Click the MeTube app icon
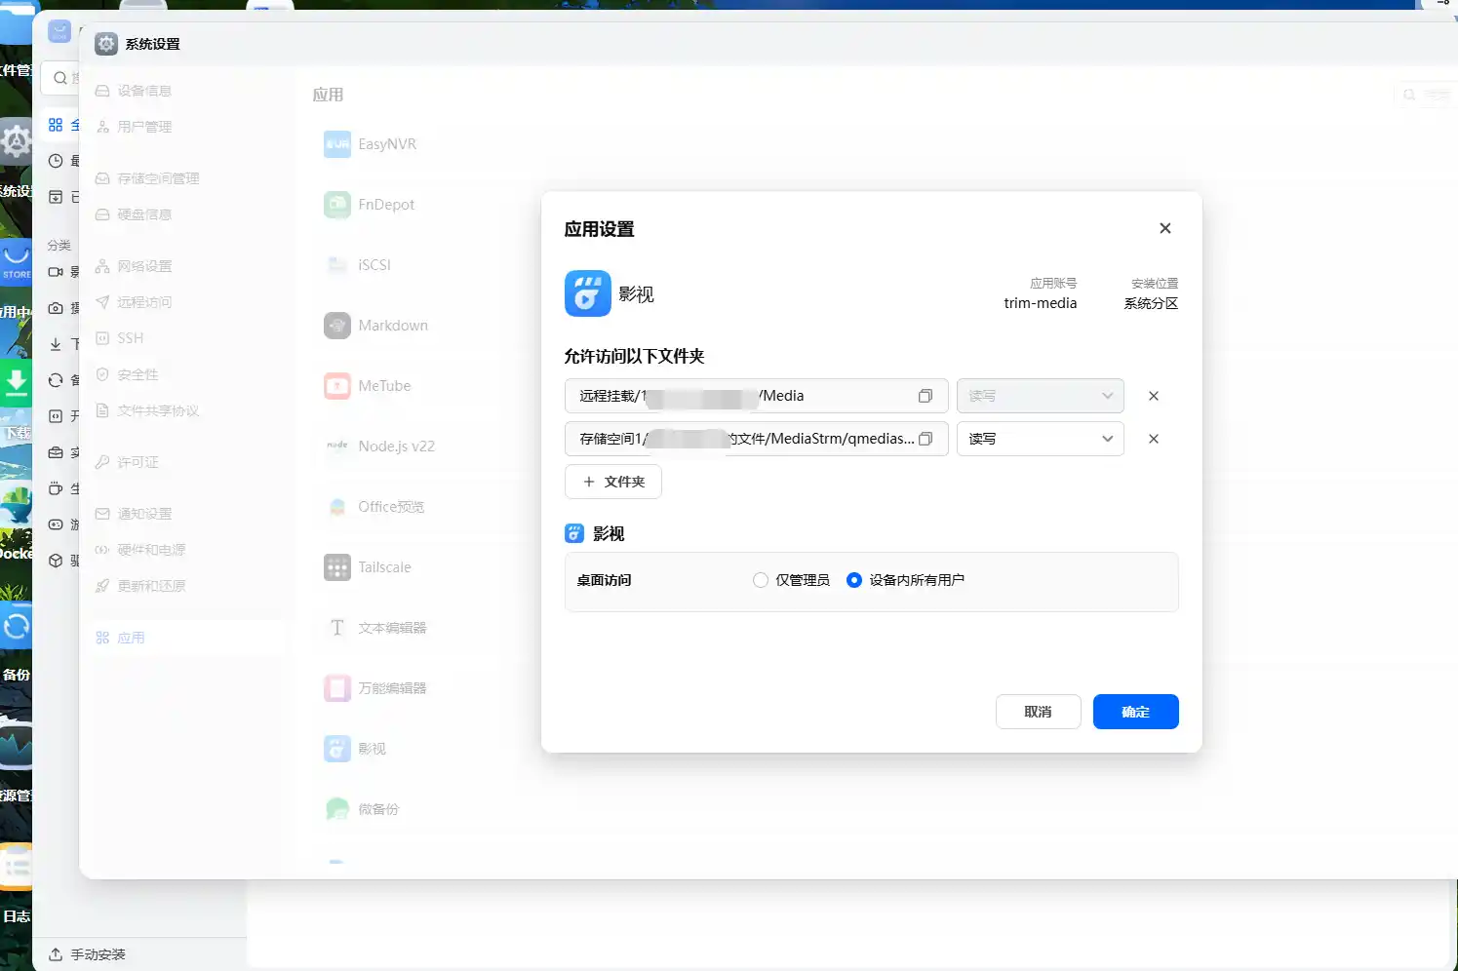Image resolution: width=1458 pixels, height=971 pixels. [336, 385]
